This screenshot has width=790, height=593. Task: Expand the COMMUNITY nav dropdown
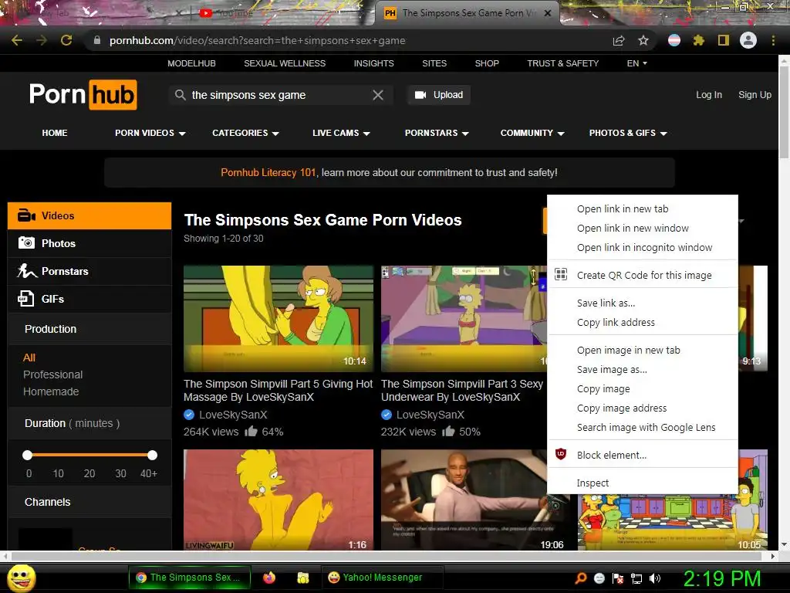tap(532, 133)
